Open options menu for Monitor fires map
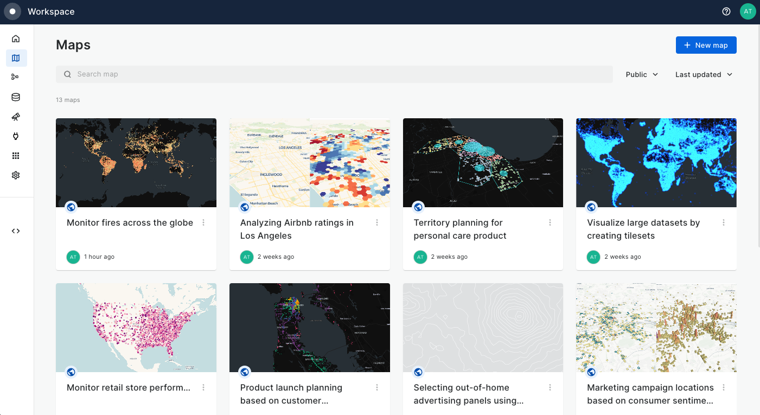Screen dimensions: 760x415 [x=203, y=222]
